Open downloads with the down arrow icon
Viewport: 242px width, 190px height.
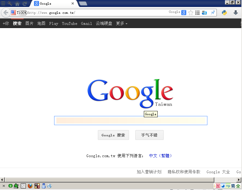235,13
